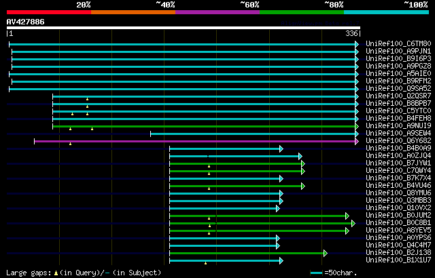
Task: Select the UniRef100_C7QWY4 label
Action: (398, 171)
